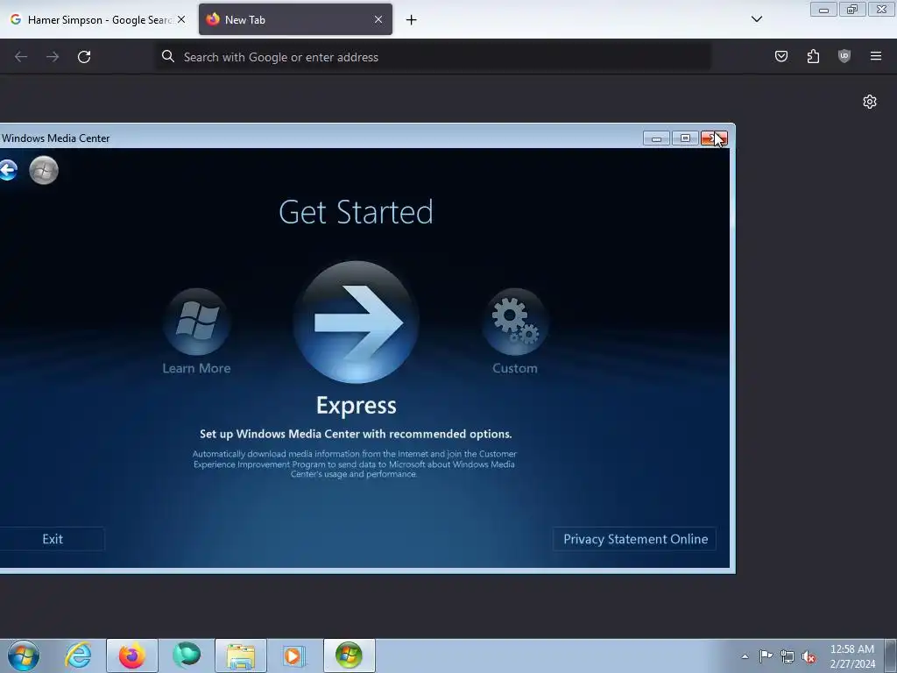Click the Learn More label text
Image resolution: width=897 pixels, height=673 pixels.
click(197, 368)
